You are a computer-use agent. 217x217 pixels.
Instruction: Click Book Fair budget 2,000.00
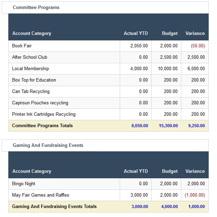coord(169,46)
